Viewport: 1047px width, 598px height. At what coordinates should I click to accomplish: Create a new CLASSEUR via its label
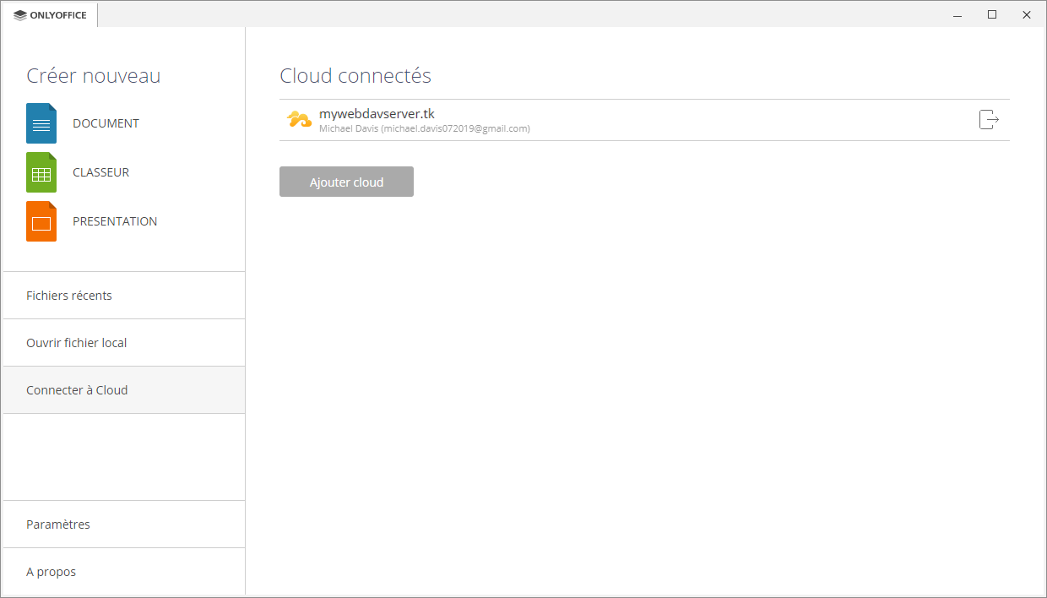100,172
